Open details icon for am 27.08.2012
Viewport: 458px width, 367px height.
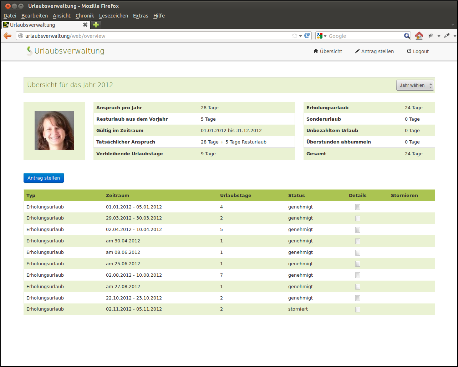click(358, 287)
